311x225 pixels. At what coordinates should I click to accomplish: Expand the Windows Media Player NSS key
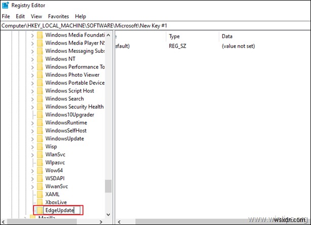[32, 44]
